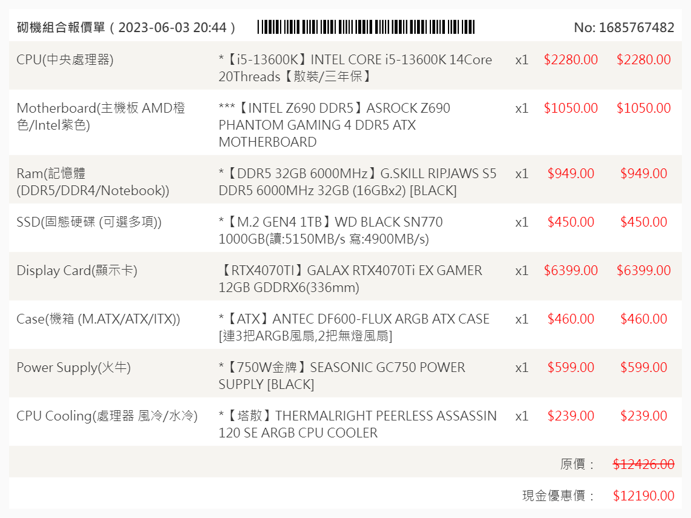Viewport: 691px width, 518px height.
Task: Click the Motherboard category label
Action: (x=101, y=116)
